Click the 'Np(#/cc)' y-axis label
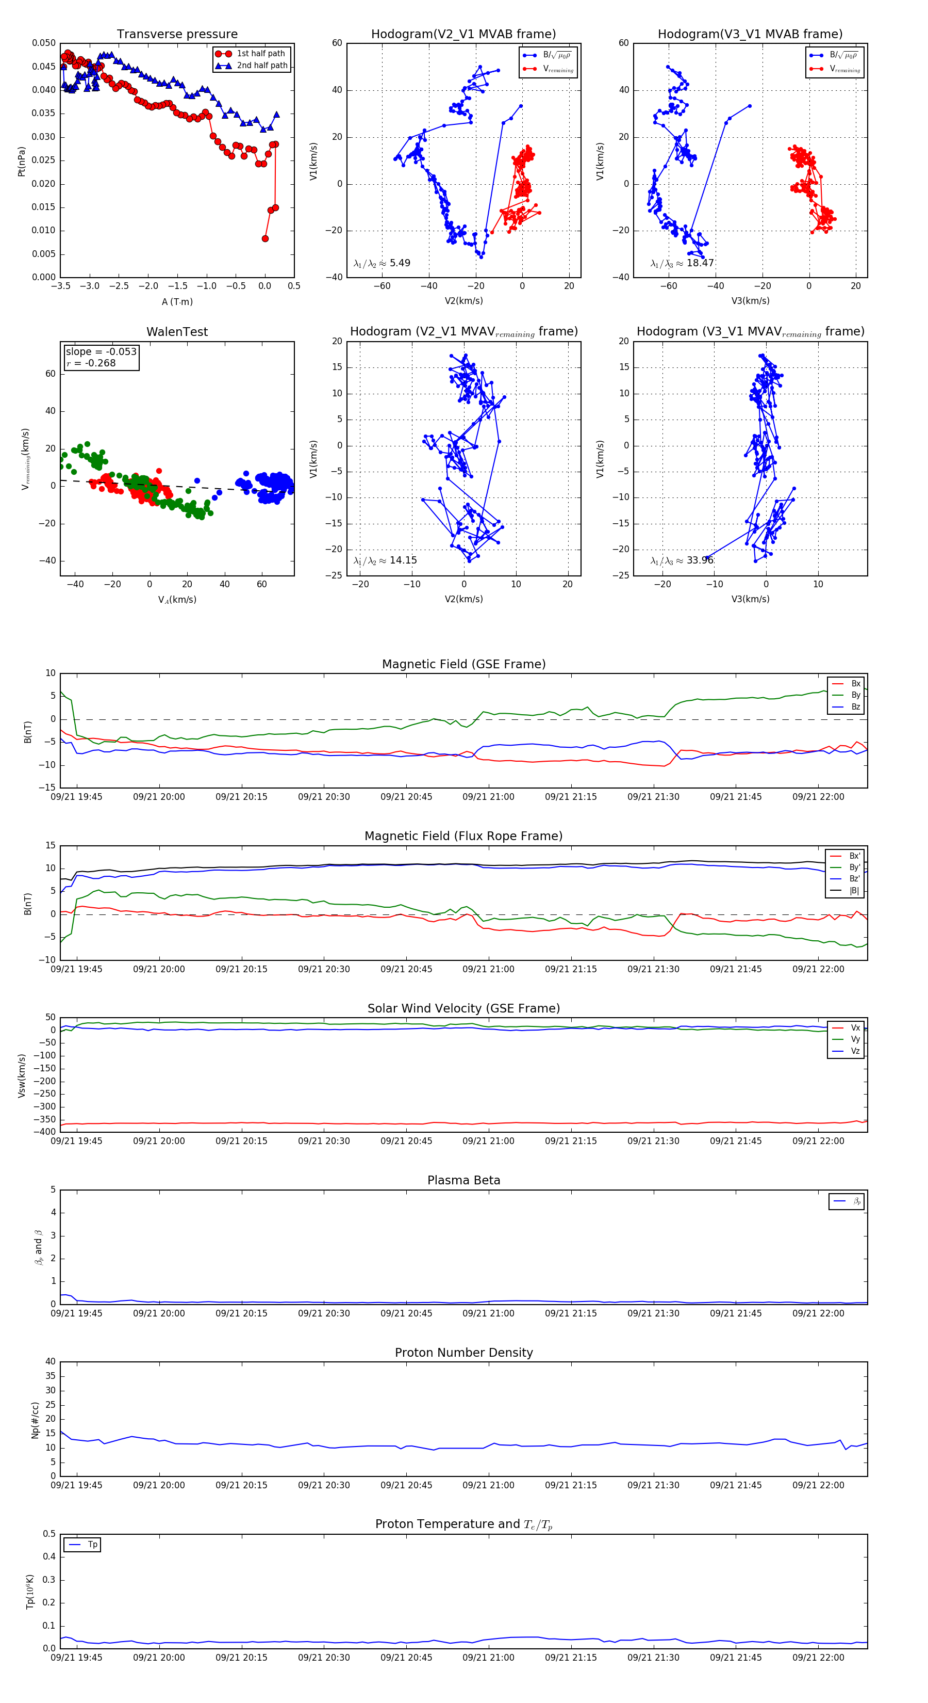 tap(35, 1419)
